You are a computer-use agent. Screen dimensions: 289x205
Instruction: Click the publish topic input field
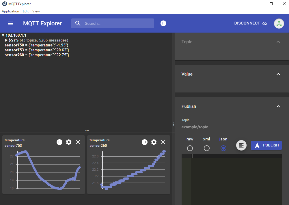[232, 127]
